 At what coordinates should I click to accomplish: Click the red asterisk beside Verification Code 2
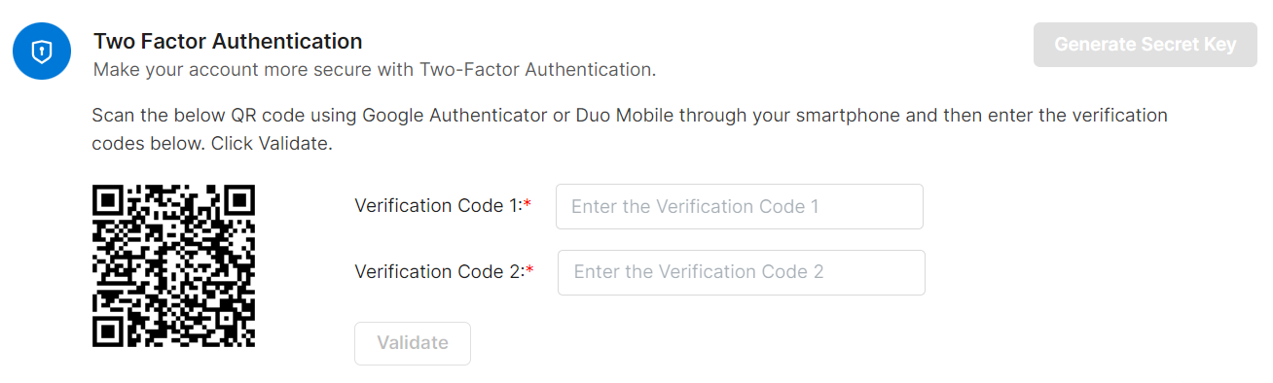(x=530, y=270)
